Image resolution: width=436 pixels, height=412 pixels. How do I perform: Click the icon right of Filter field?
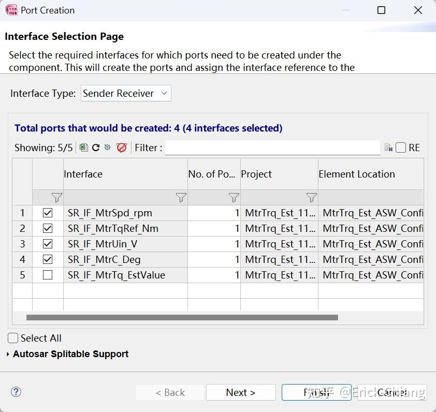click(x=388, y=148)
